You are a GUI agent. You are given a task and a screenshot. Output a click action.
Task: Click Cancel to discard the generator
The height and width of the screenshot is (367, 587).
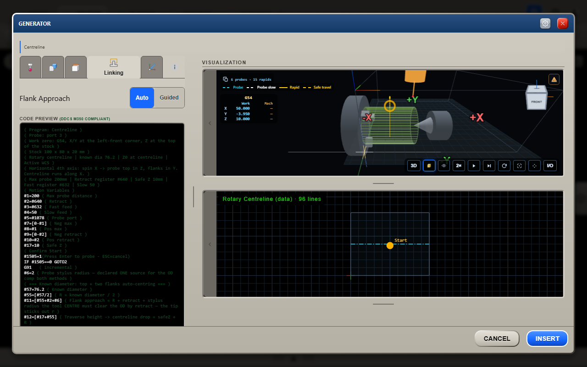click(497, 339)
